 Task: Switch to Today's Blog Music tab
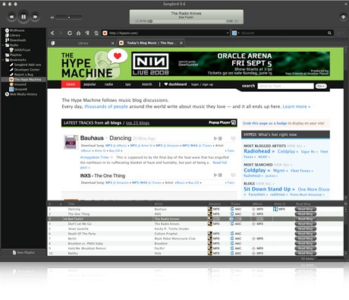coord(151,43)
